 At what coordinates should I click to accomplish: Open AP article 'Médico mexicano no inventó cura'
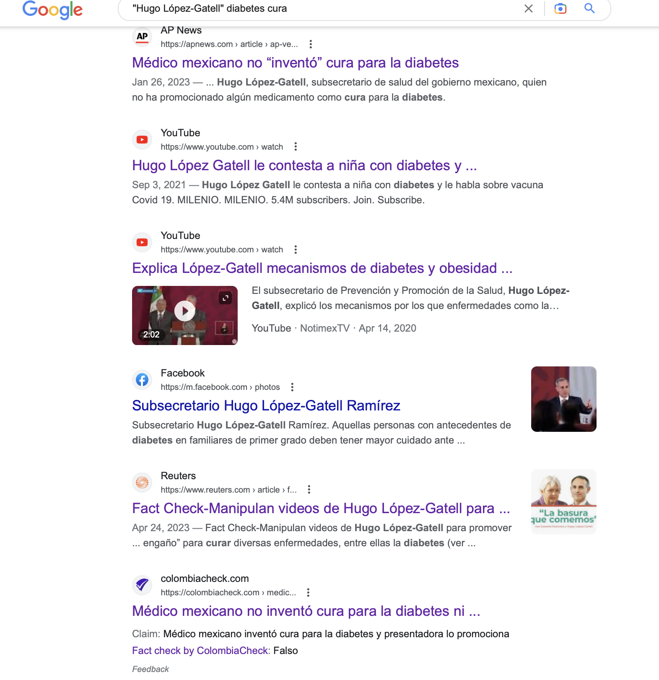point(296,63)
